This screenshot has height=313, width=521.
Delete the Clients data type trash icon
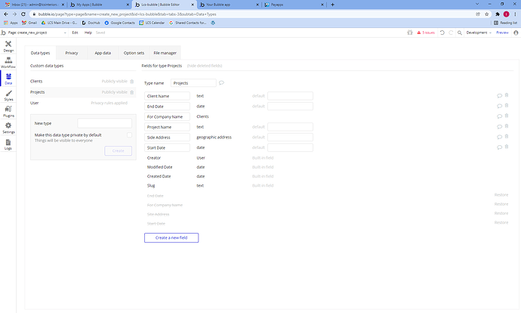pos(132,81)
